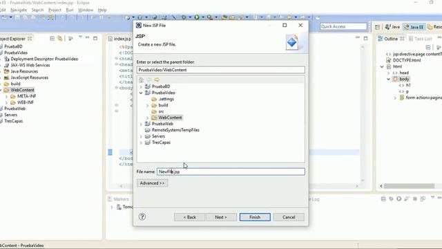Click the Save toolbar icon
This screenshot has height=249, width=442.
[x=17, y=17]
